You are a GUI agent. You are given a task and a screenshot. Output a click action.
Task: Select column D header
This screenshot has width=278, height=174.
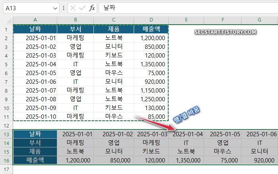[151, 20]
